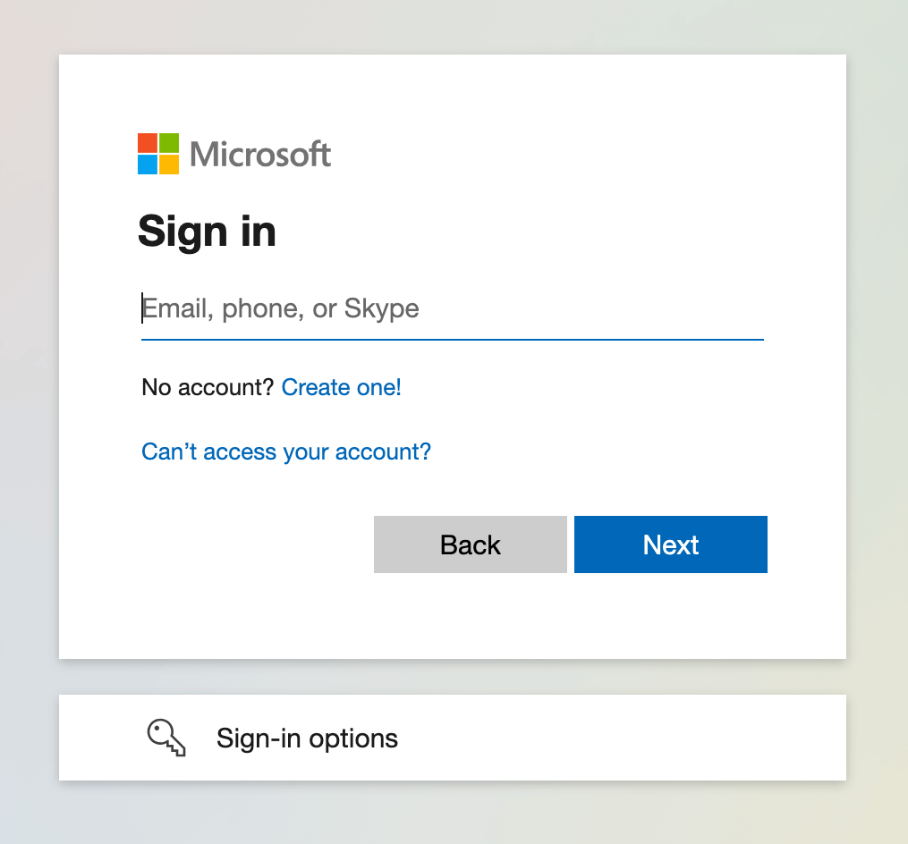The image size is (908, 844).
Task: Click the Microsoft four-square logo
Action: (158, 154)
